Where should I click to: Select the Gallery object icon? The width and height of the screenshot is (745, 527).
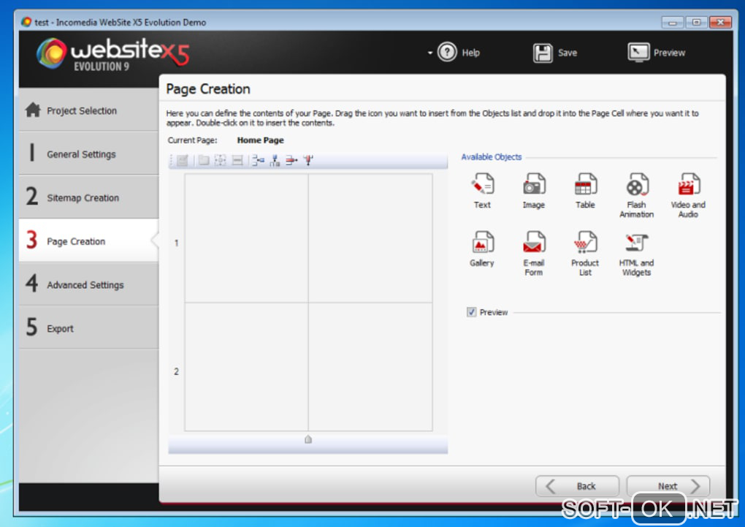pyautogui.click(x=482, y=242)
